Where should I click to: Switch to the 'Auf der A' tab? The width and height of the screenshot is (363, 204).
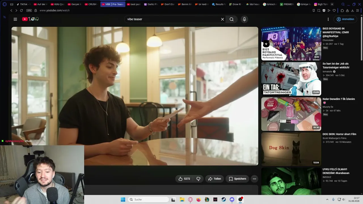(40, 4)
